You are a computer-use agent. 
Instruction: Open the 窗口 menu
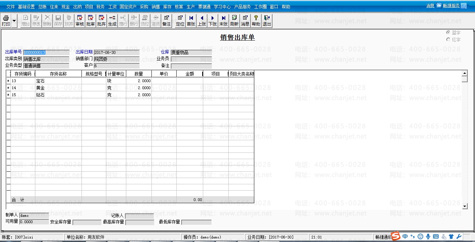click(x=274, y=7)
